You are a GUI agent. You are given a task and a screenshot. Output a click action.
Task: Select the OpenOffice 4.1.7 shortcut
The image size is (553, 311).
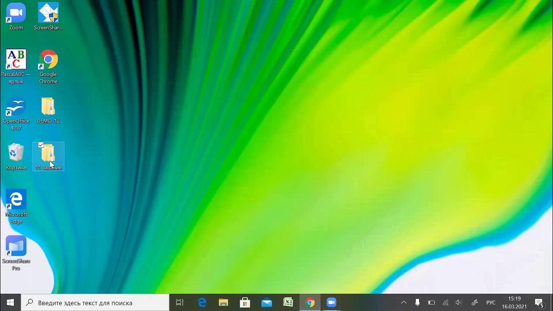(x=16, y=114)
